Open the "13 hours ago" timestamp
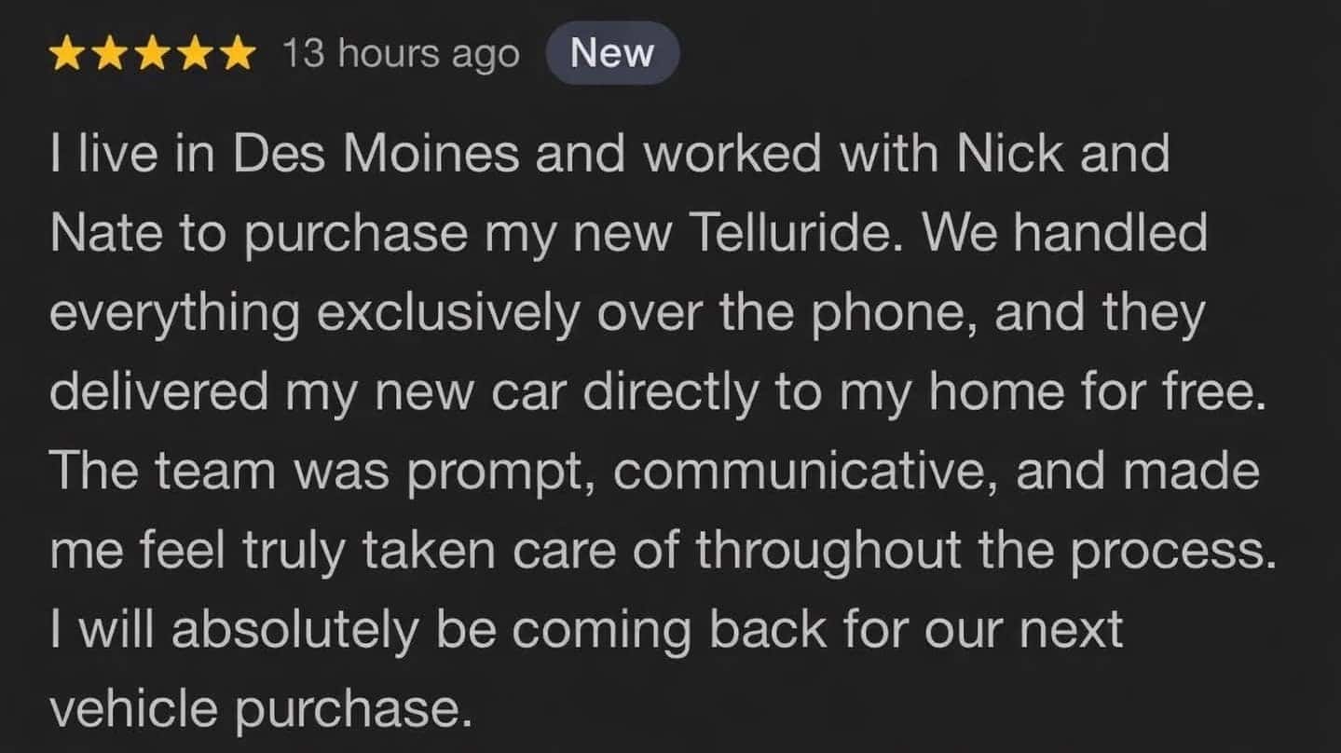The height and width of the screenshot is (753, 1341). click(x=400, y=55)
